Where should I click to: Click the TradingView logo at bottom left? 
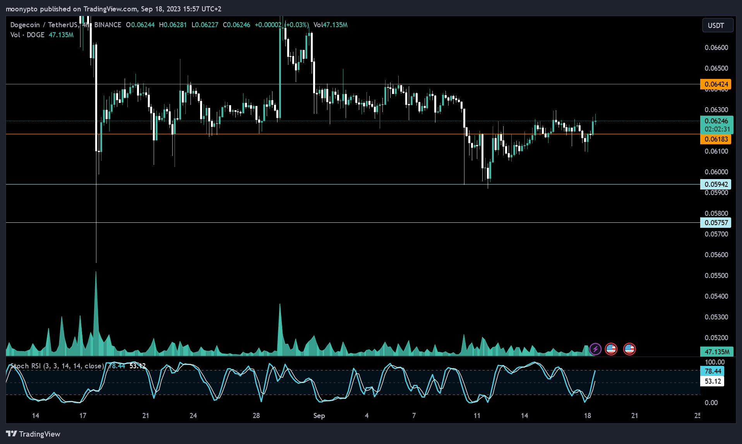pos(33,434)
